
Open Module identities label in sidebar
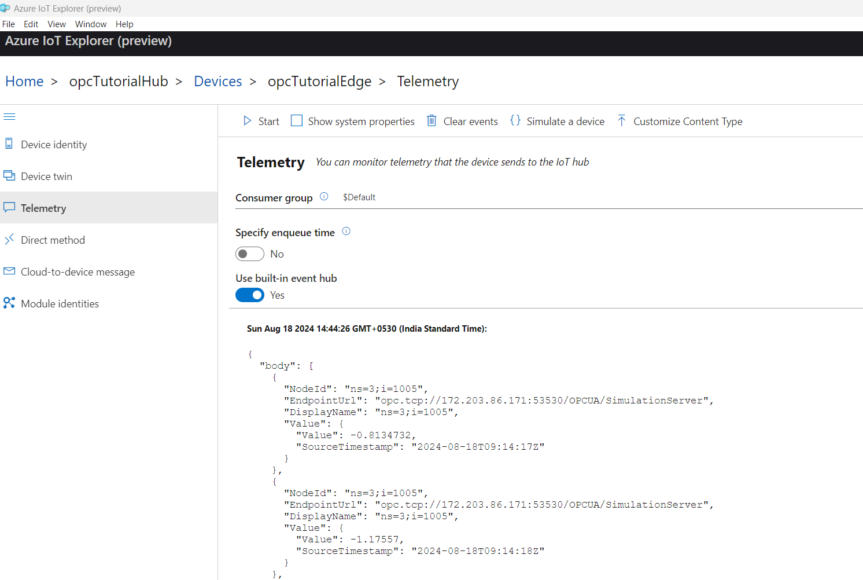coord(60,304)
